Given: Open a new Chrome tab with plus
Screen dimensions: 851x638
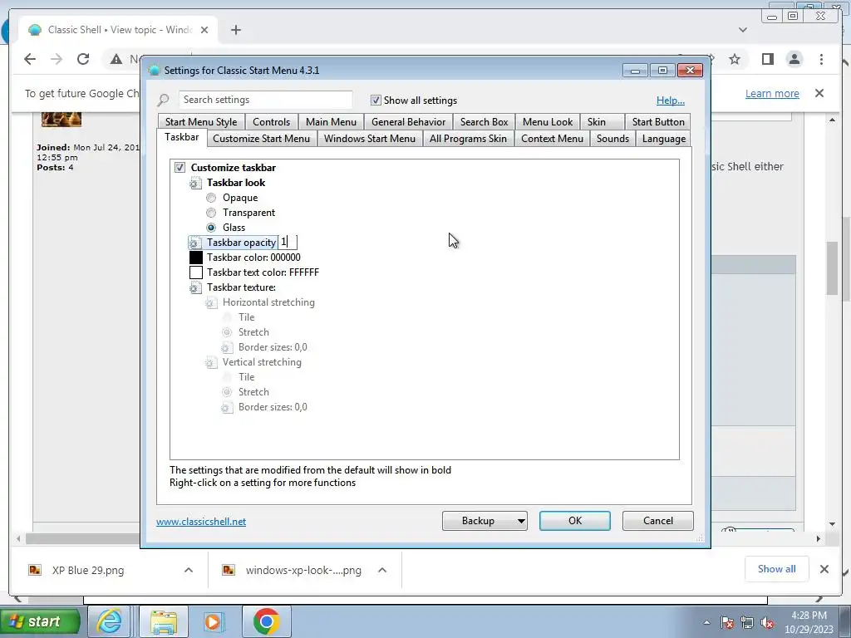Looking at the screenshot, I should 235,30.
